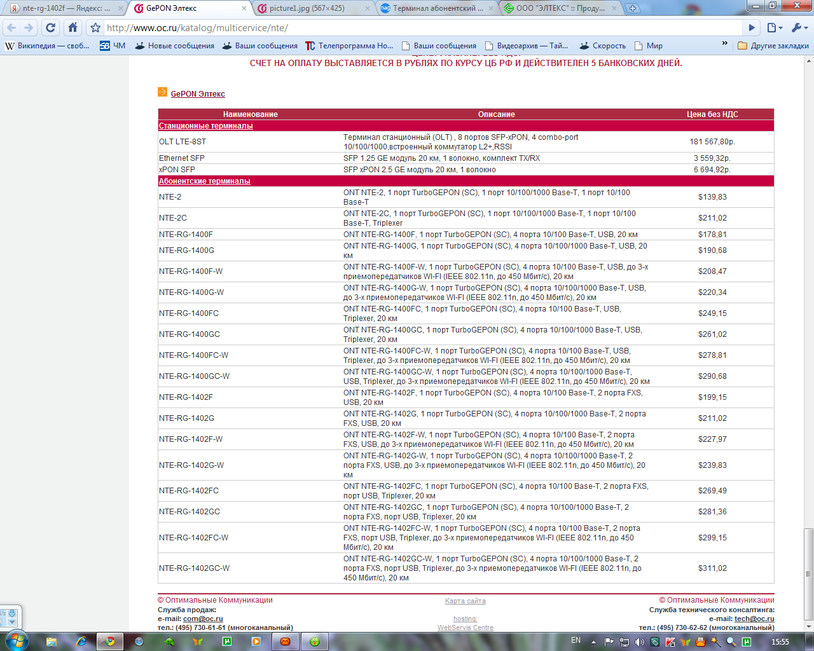Show hidden system tray icons
Screen dimensions: 814x651
click(593, 641)
